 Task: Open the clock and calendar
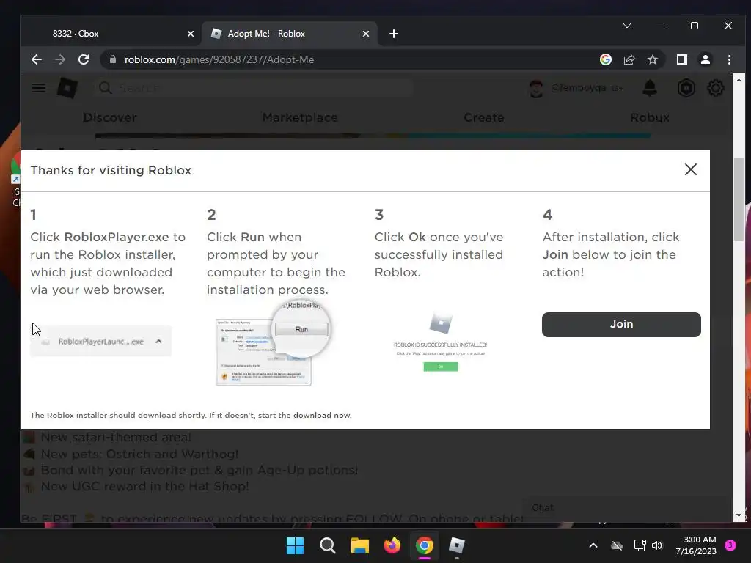pyautogui.click(x=696, y=545)
